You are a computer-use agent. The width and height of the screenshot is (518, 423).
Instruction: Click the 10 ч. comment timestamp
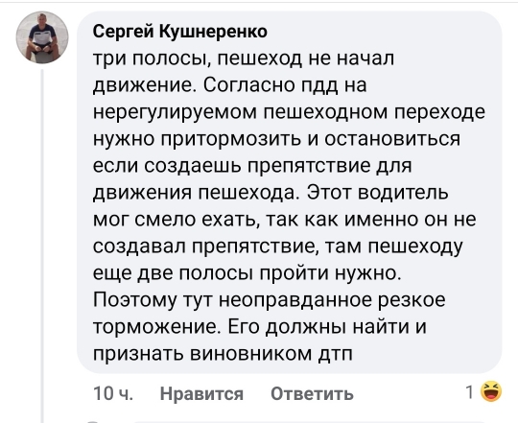[x=113, y=393]
